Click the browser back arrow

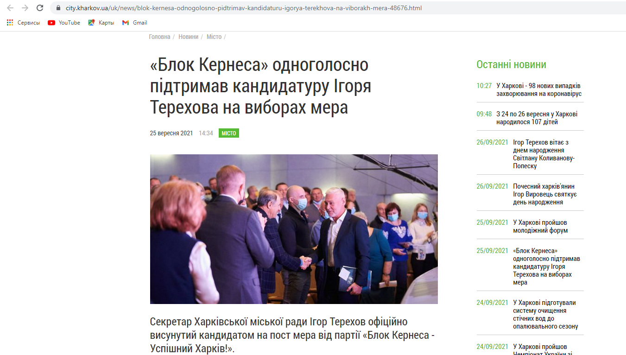(10, 8)
